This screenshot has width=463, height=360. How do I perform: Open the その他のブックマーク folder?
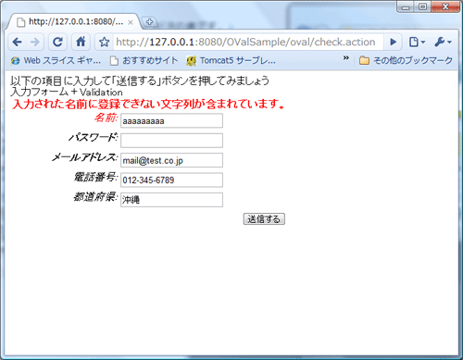(406, 60)
